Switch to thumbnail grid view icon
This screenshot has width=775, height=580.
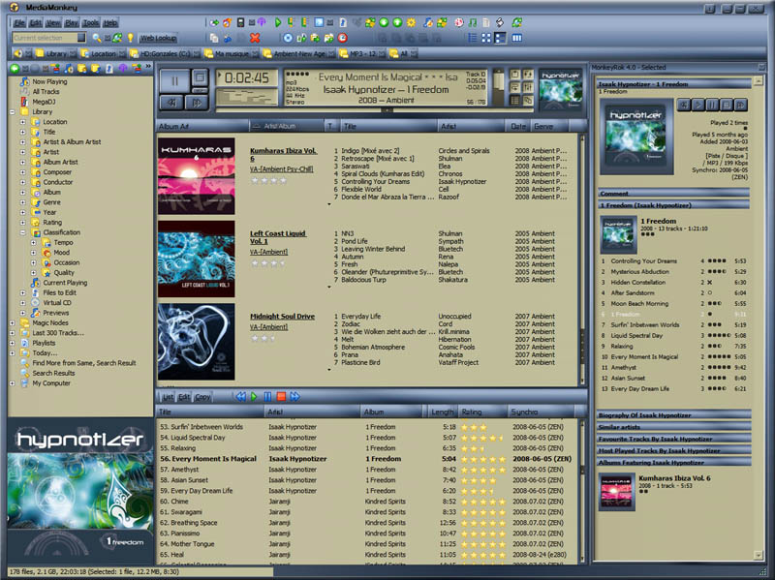coord(486,38)
